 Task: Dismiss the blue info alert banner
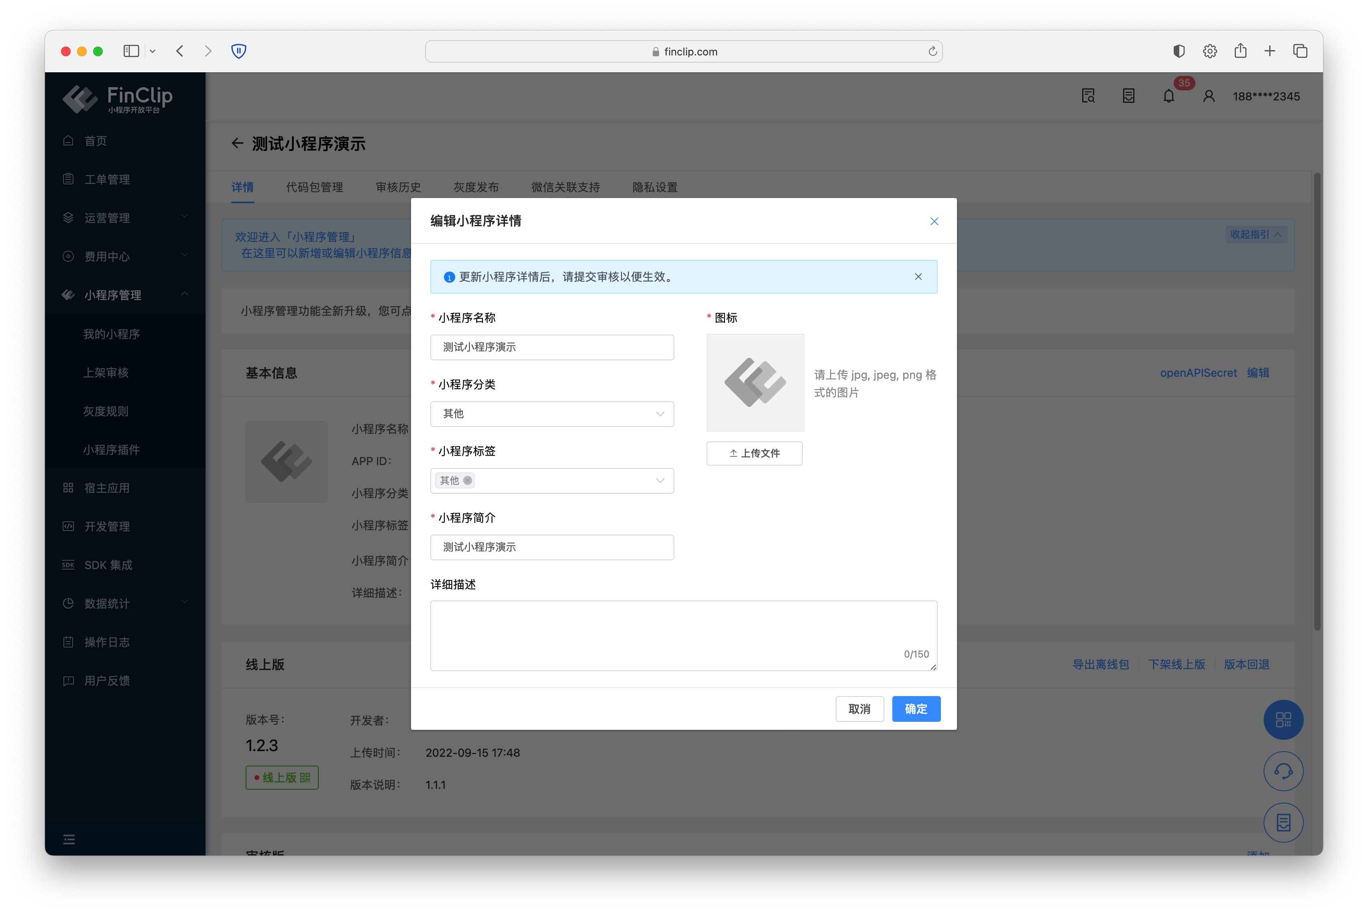click(x=918, y=277)
